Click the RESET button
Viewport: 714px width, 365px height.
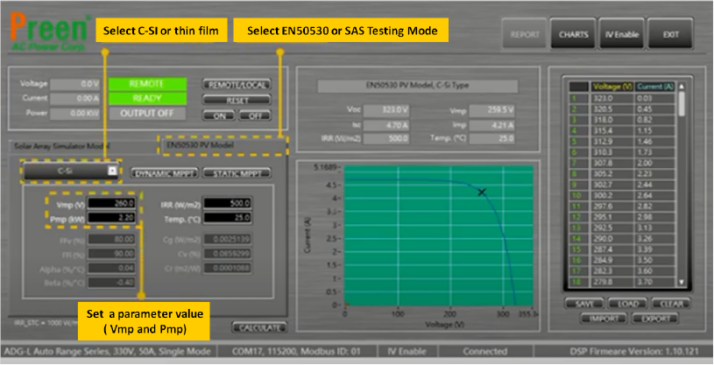click(237, 100)
